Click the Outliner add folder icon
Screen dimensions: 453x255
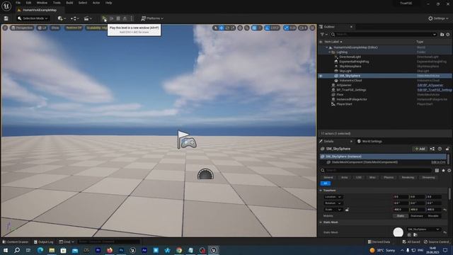coord(442,35)
